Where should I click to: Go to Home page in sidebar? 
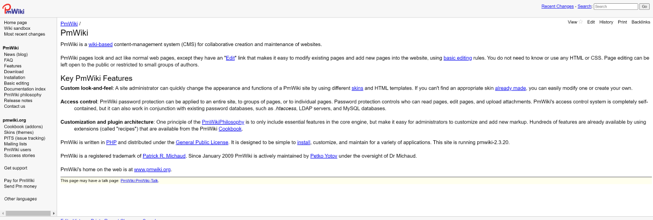[x=15, y=23]
